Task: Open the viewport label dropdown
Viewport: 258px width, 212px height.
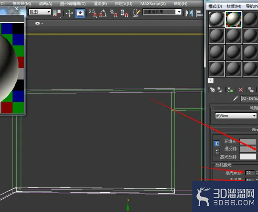Action: pyautogui.click(x=39, y=24)
